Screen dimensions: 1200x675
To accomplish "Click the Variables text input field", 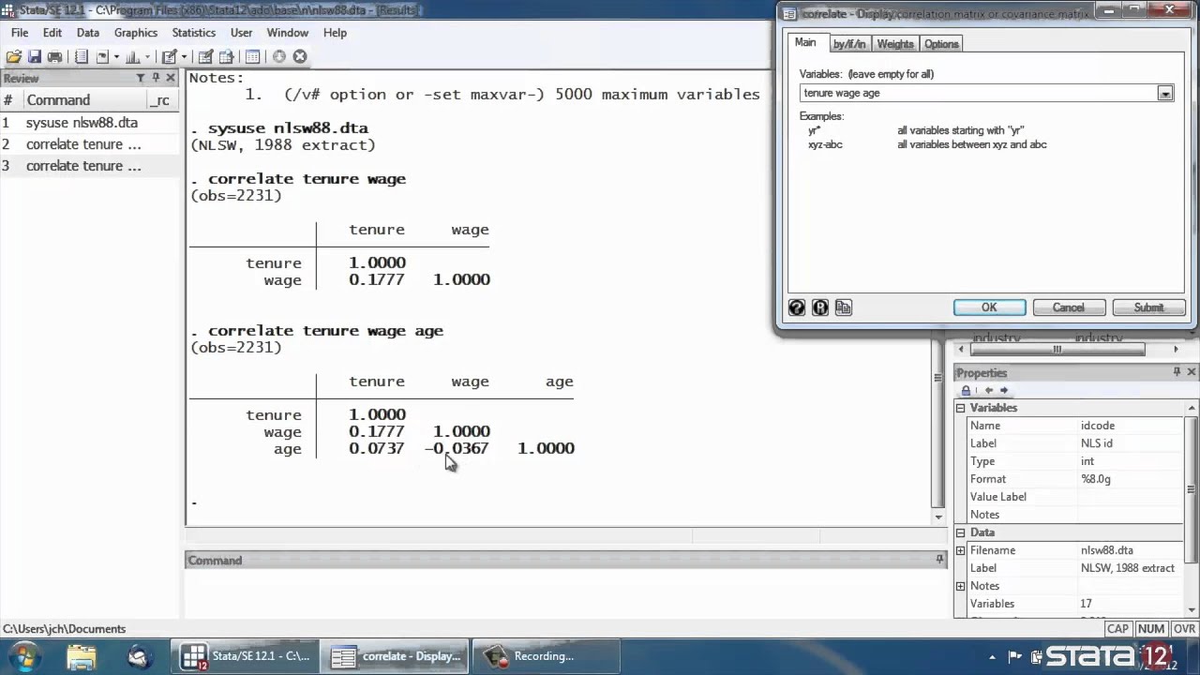I will point(978,93).
